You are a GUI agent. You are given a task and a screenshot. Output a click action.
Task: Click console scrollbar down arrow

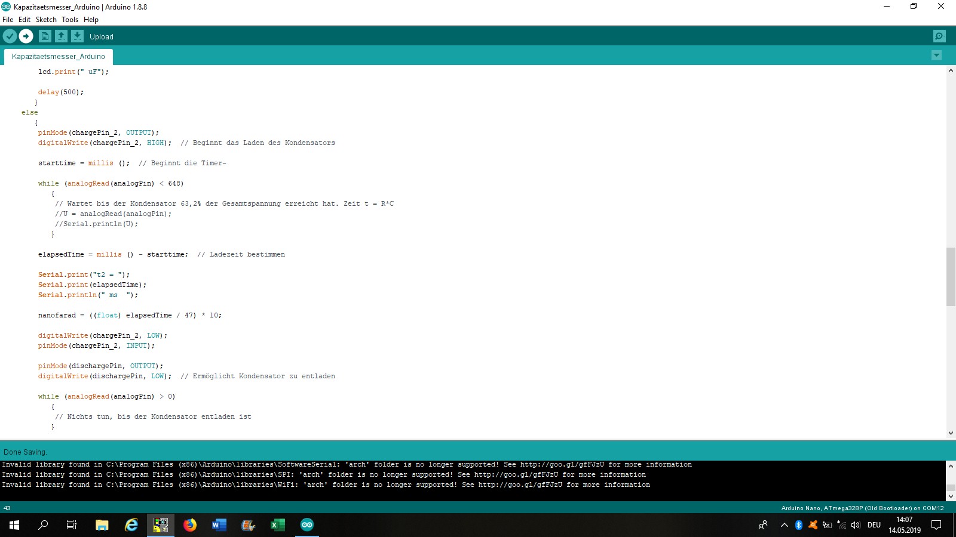click(951, 496)
